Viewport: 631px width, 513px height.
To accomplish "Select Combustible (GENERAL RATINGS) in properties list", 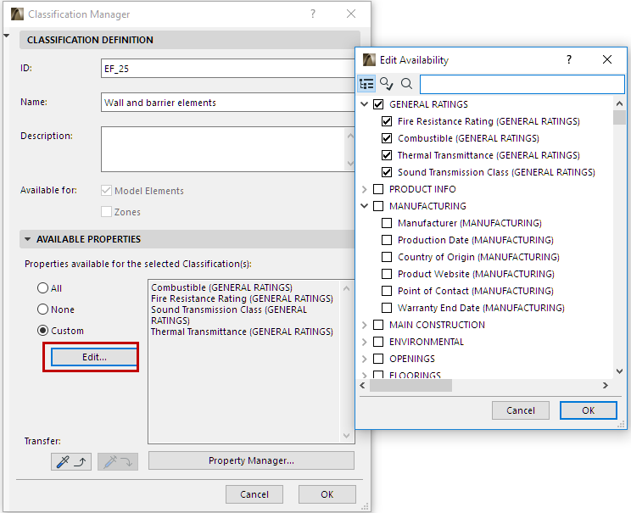I will click(221, 287).
